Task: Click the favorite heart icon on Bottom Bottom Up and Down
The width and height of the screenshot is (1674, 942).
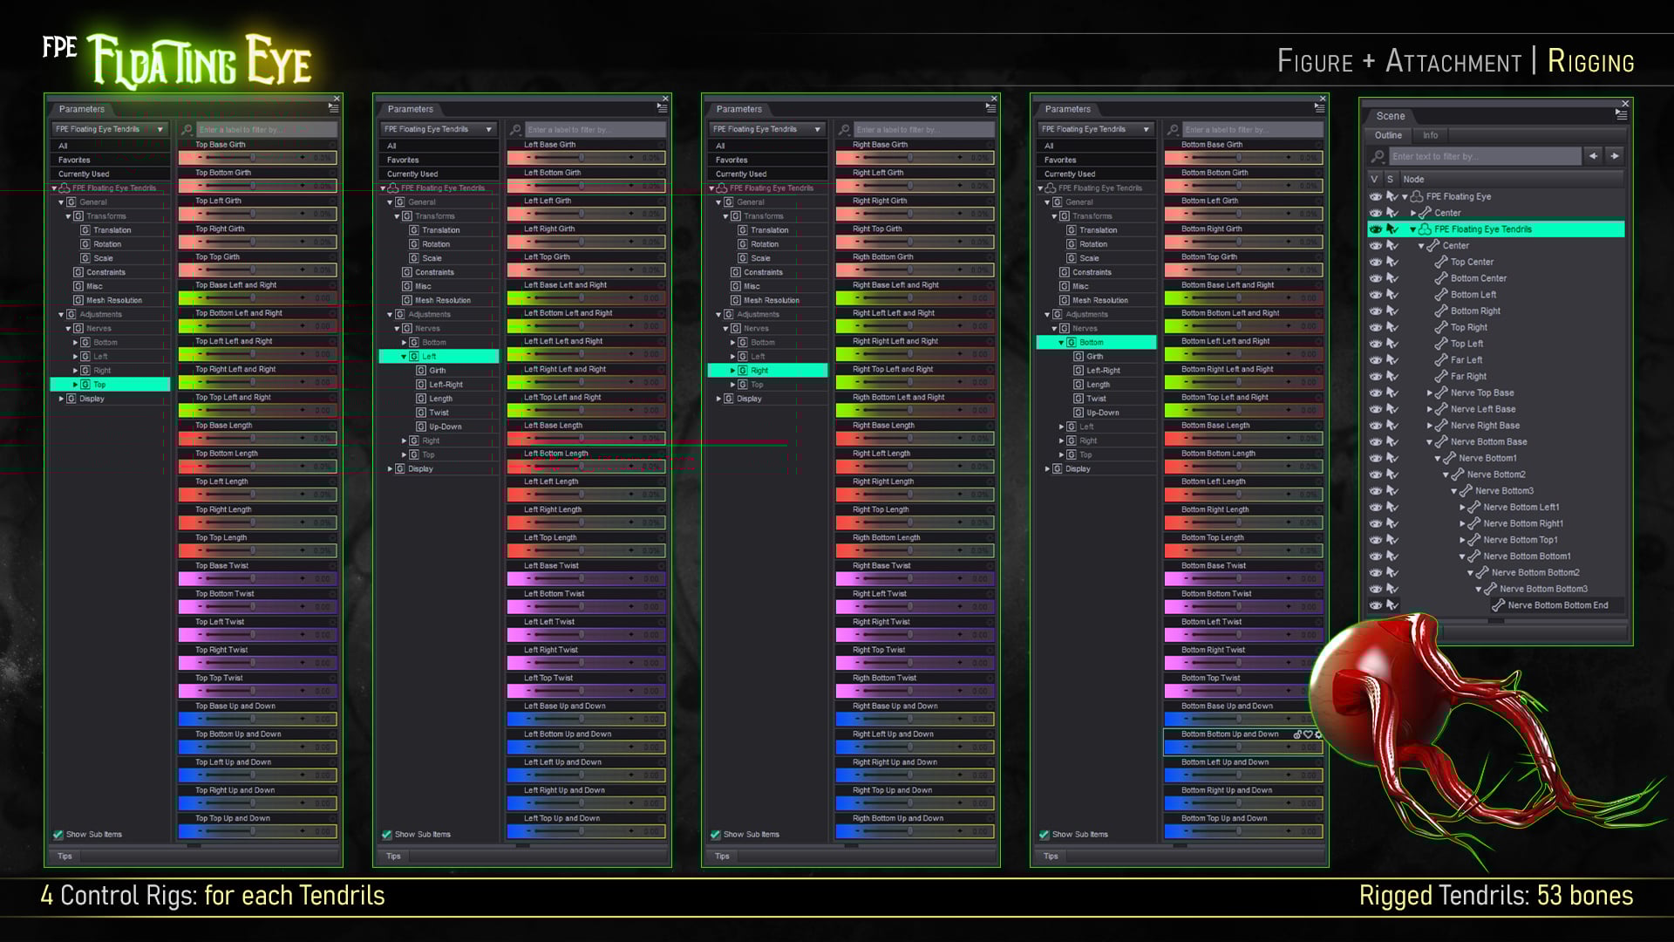Action: point(1309,734)
